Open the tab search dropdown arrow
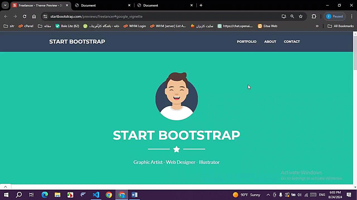 pos(5,5)
